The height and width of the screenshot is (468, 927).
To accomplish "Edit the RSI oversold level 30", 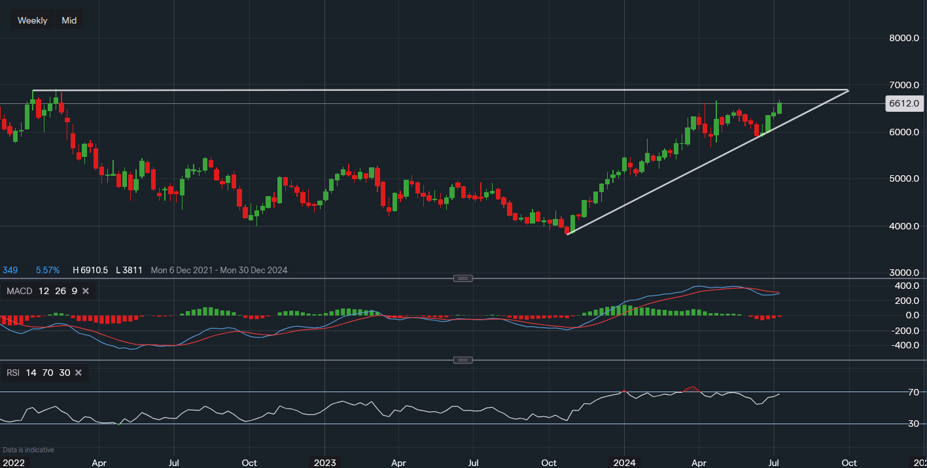I will point(64,373).
